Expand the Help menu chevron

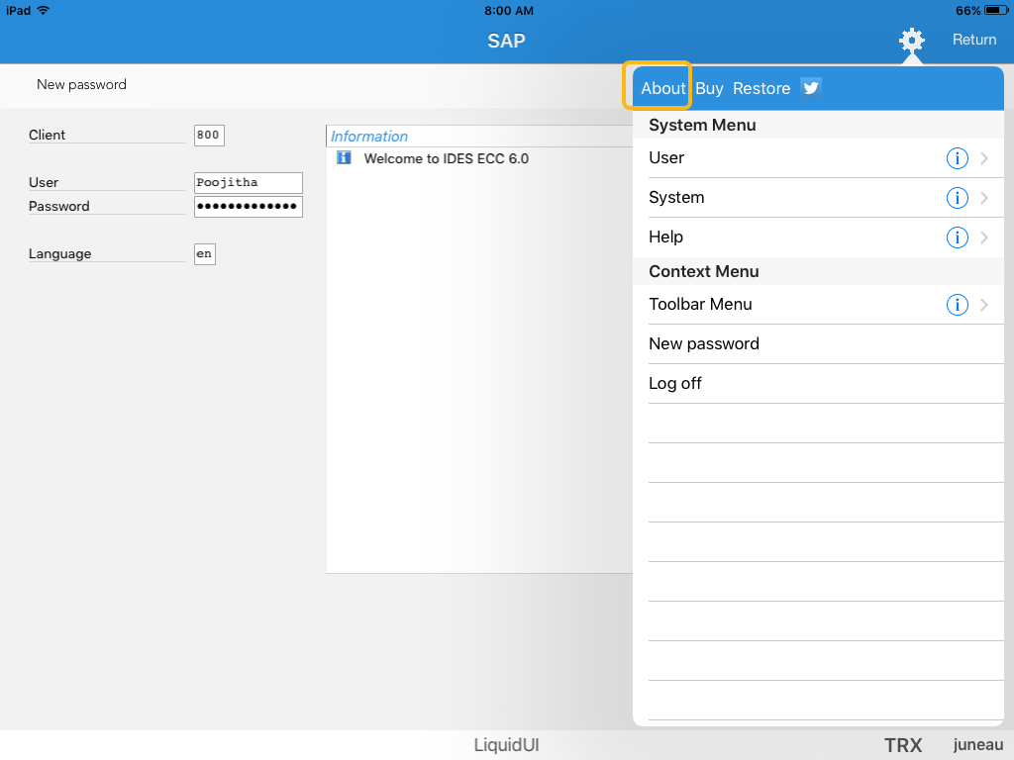click(x=984, y=237)
